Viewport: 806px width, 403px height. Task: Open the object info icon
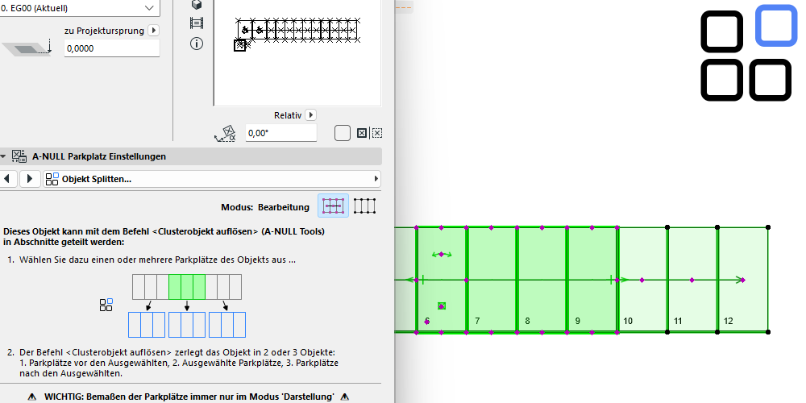click(196, 44)
